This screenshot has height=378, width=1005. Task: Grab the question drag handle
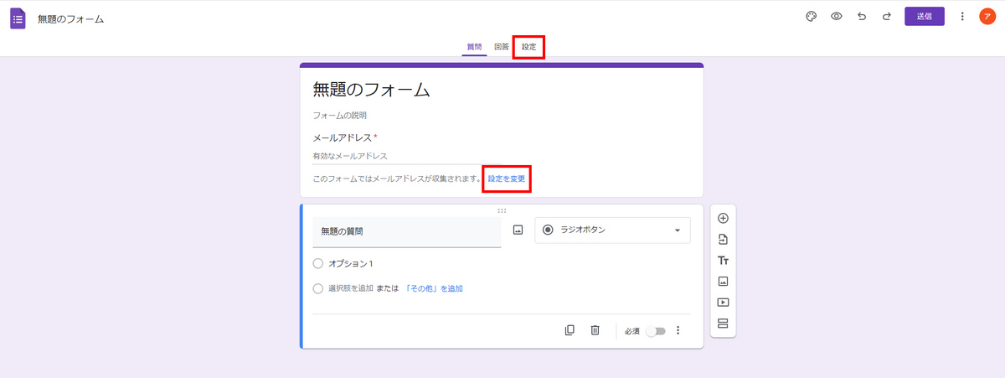point(502,210)
